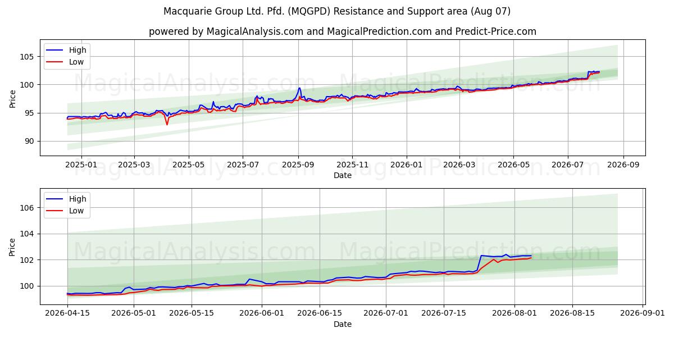The height and width of the screenshot is (337, 674).
Task: Click the September 2025 price spike peak
Action: pos(300,88)
